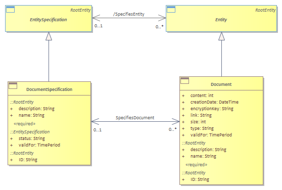The image size is (282, 190).
Task: Click the arrowhead pointing to Entity box
Action: click(162, 18)
